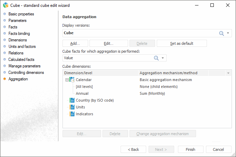Click the Country (by ISO code) dimension icon

click(x=72, y=100)
